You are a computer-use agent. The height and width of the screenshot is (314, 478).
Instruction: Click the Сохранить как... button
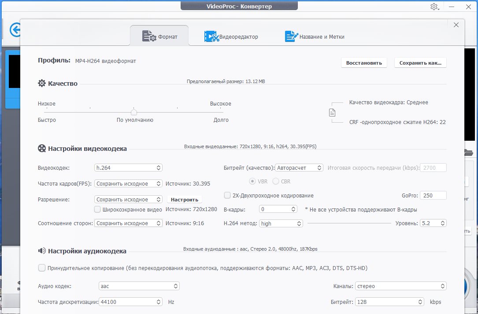[420, 63]
